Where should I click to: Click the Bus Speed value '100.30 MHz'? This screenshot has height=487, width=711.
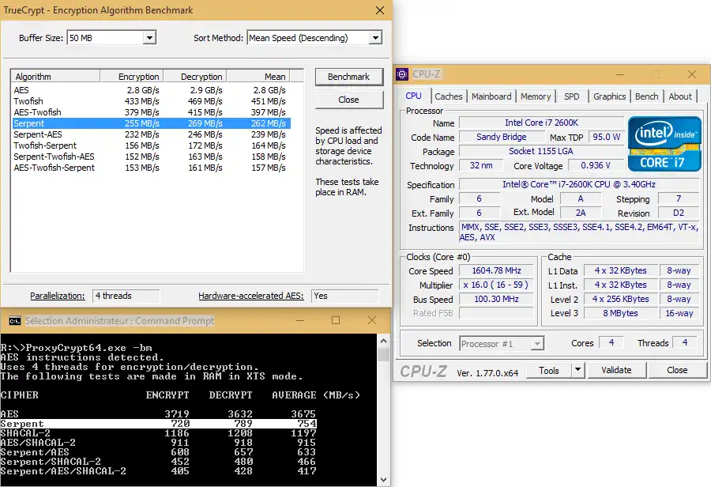[x=497, y=299]
